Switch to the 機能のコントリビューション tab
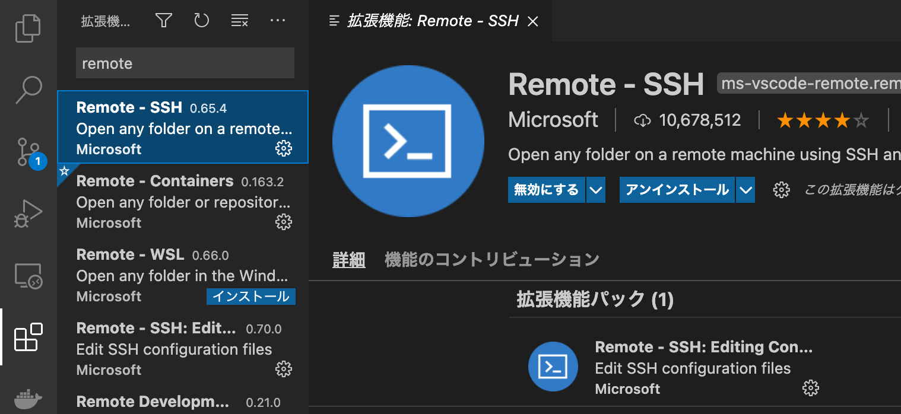The image size is (901, 414). point(492,260)
